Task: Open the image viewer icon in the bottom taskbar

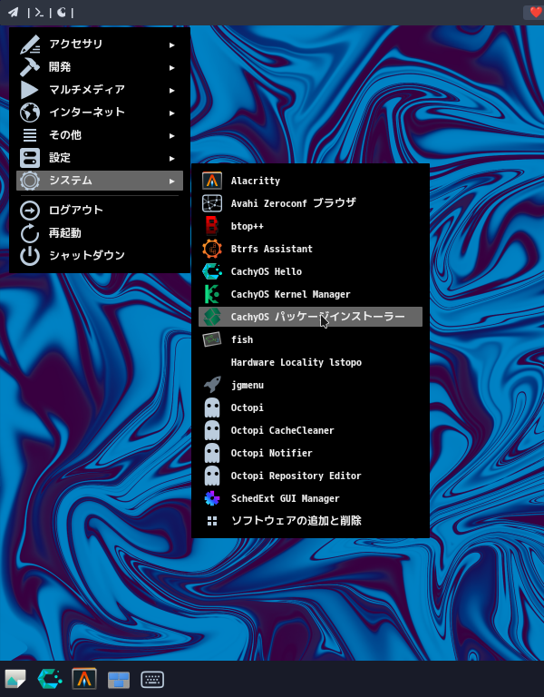Action: [15, 679]
